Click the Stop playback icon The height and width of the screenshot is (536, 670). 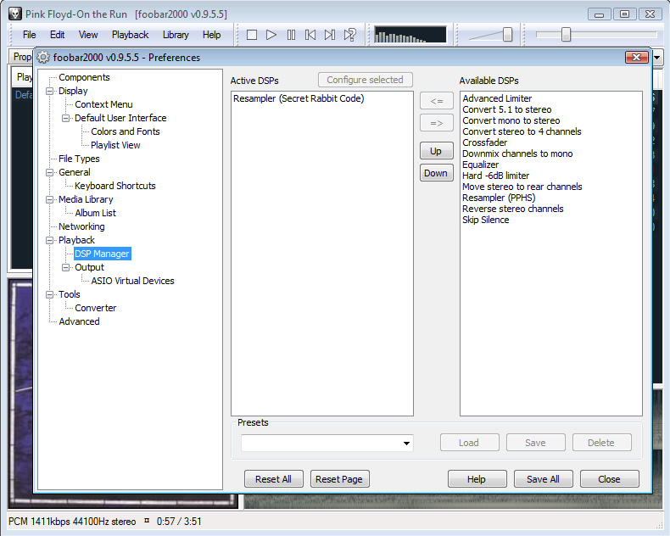point(252,35)
